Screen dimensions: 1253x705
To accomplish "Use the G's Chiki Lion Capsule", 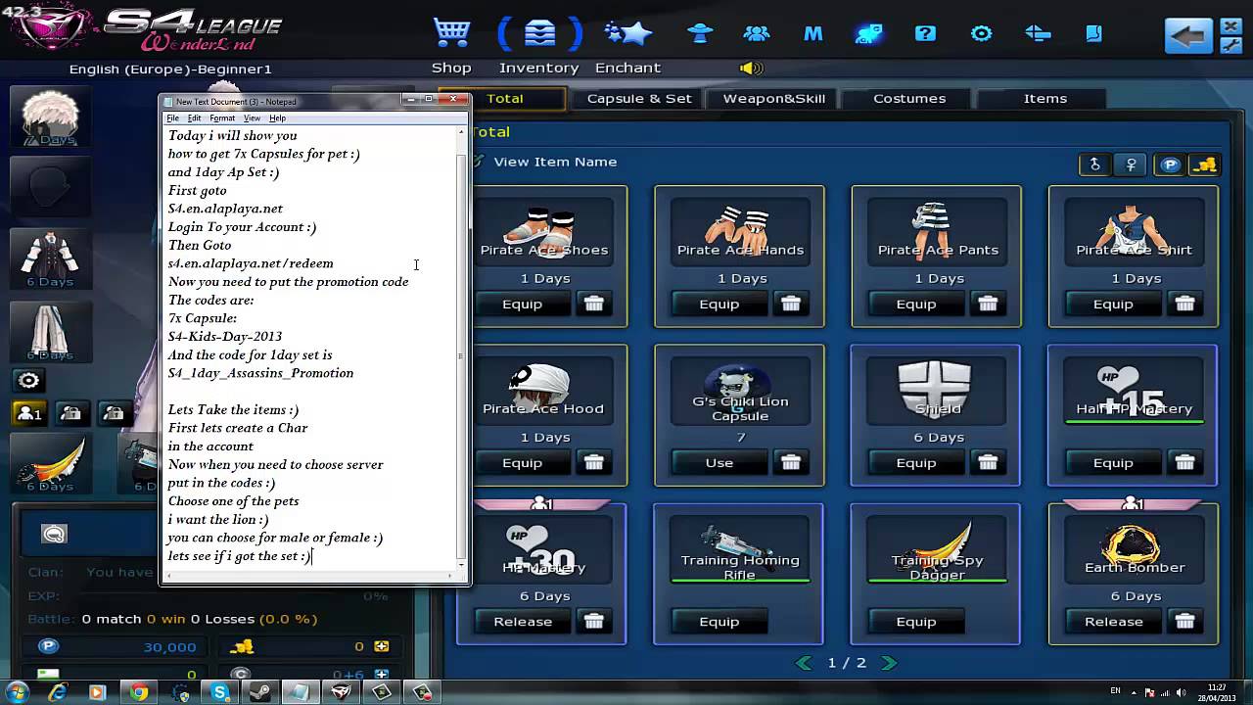I will 719,462.
